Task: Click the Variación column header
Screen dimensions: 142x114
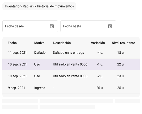Action: tap(98, 43)
